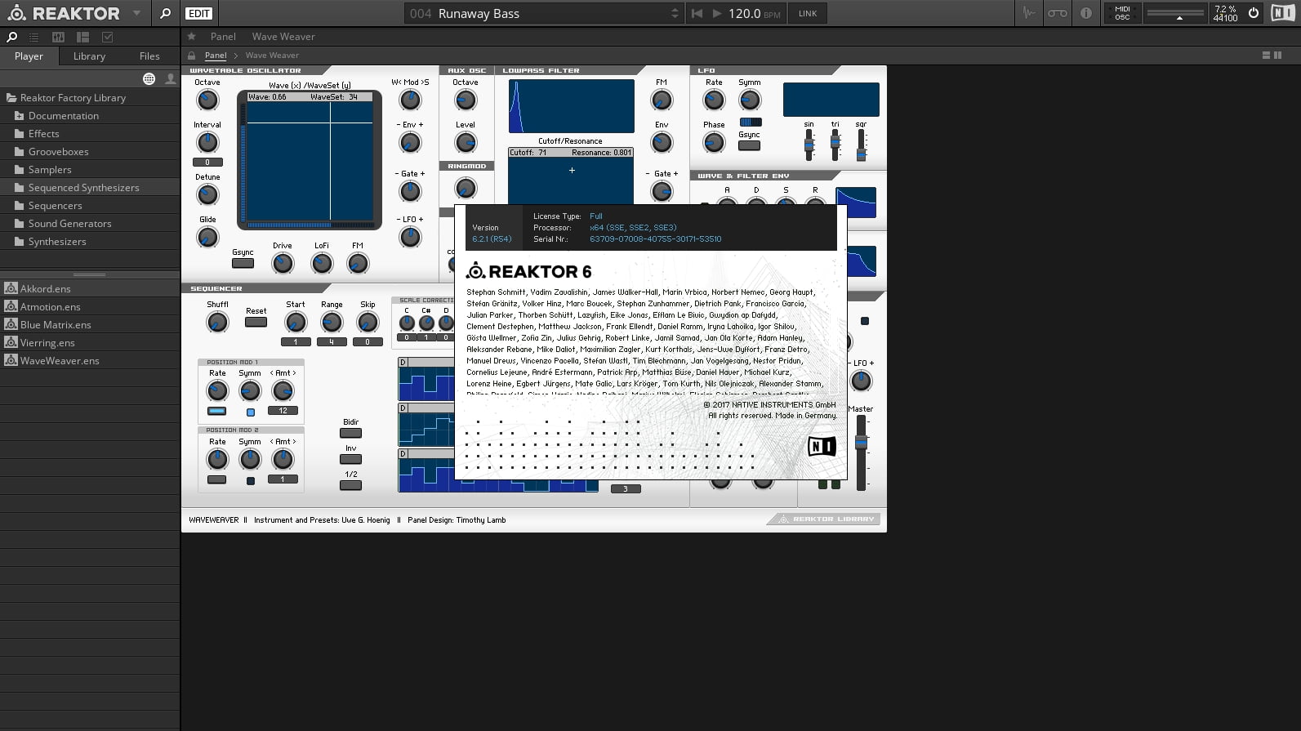The width and height of the screenshot is (1301, 731).
Task: Click the CPU load and 44100 sample rate display
Action: pos(1225,13)
